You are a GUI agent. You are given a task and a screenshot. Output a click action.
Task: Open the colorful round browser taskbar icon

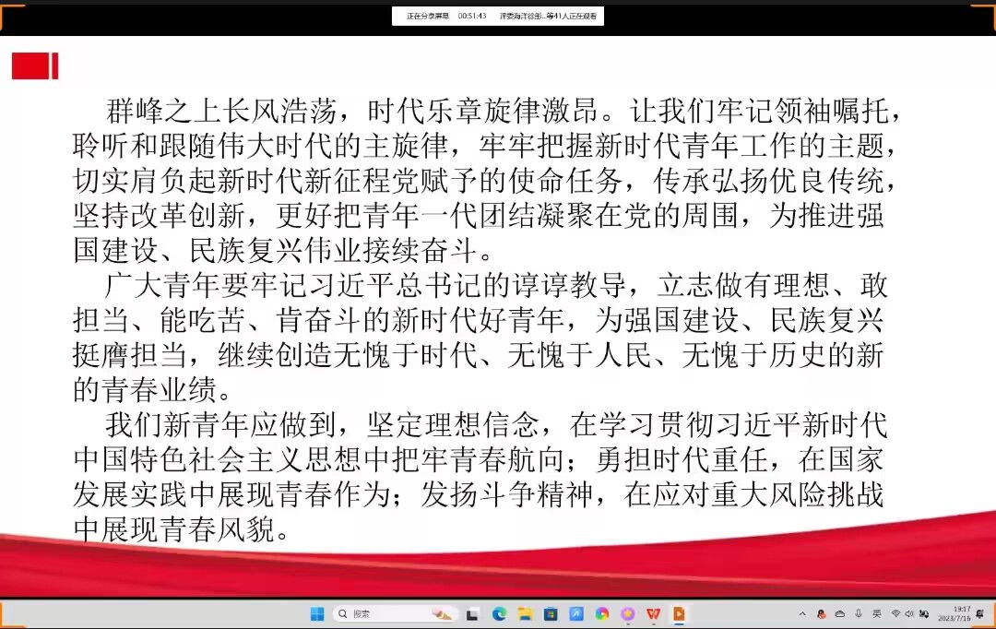click(602, 613)
